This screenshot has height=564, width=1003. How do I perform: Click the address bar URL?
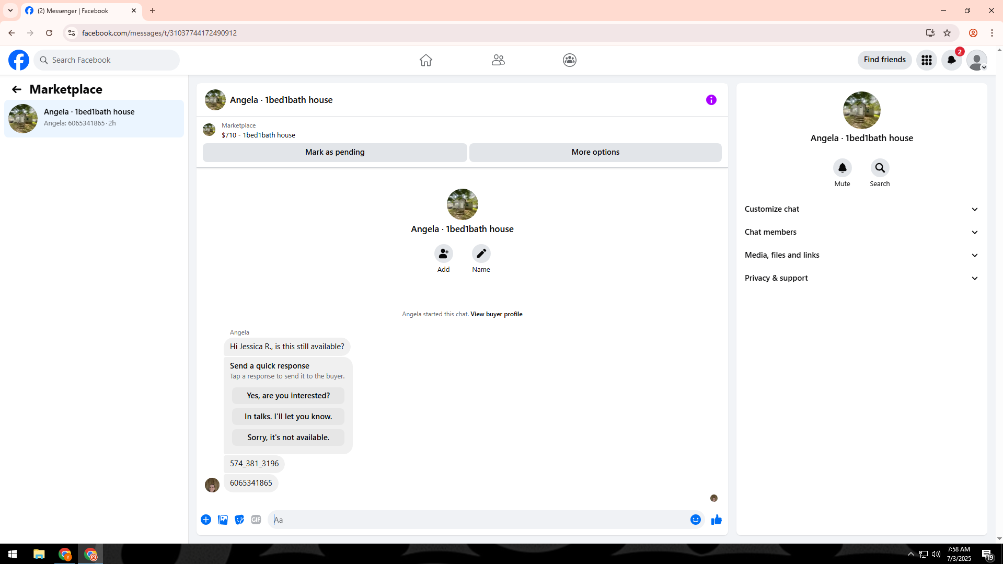(159, 33)
